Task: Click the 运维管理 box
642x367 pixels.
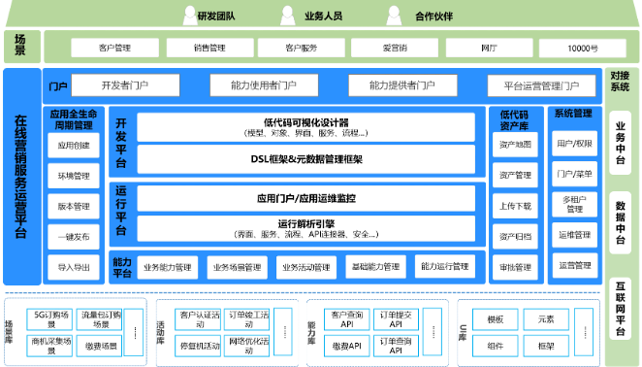Action: (x=574, y=235)
